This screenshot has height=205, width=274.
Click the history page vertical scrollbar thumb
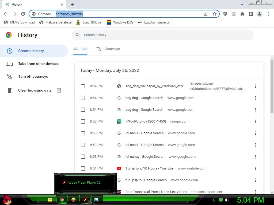point(272,86)
